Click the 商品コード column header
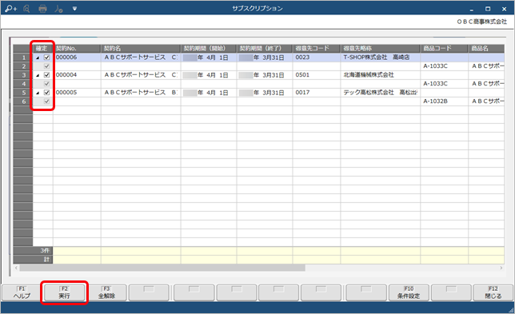The width and height of the screenshot is (515, 314). click(x=445, y=49)
